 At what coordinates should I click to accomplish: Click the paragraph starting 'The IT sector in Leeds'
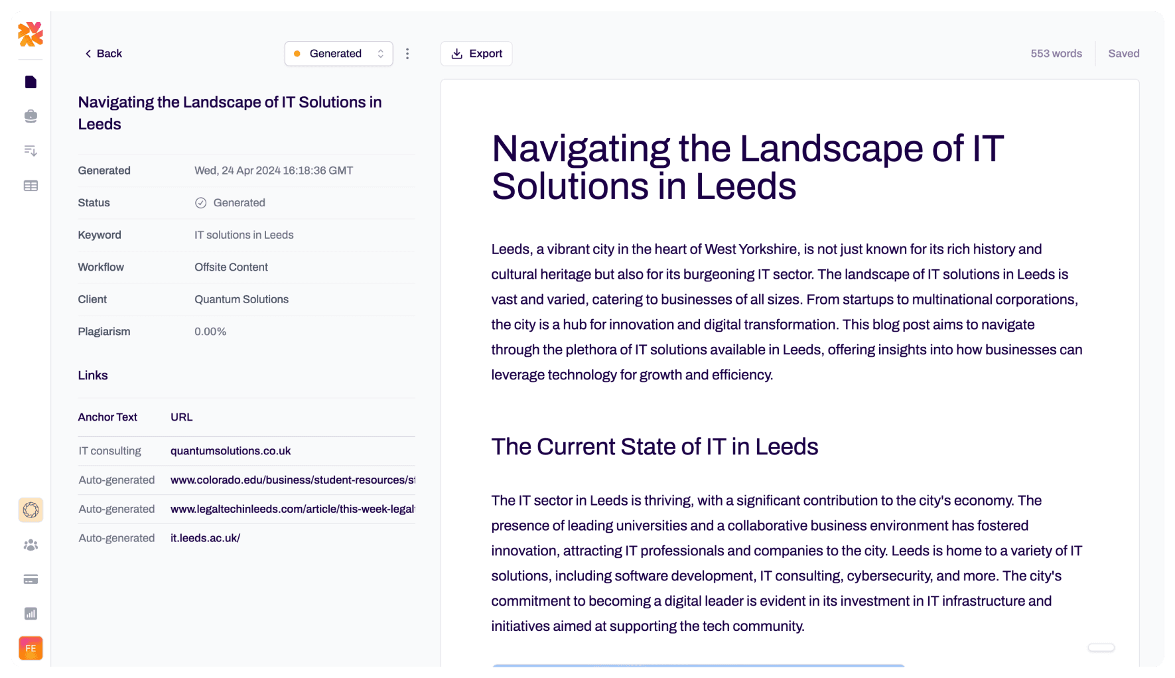[787, 564]
